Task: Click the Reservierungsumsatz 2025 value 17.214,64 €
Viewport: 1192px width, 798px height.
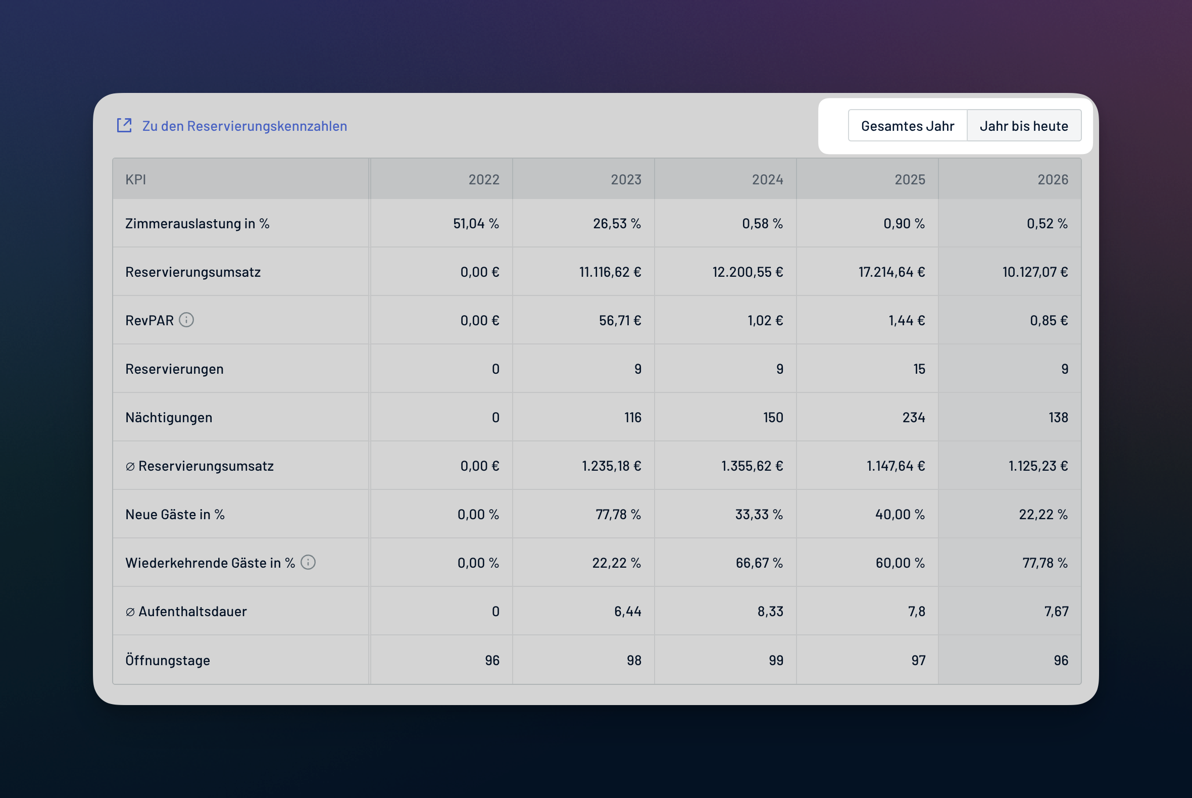Action: coord(891,272)
